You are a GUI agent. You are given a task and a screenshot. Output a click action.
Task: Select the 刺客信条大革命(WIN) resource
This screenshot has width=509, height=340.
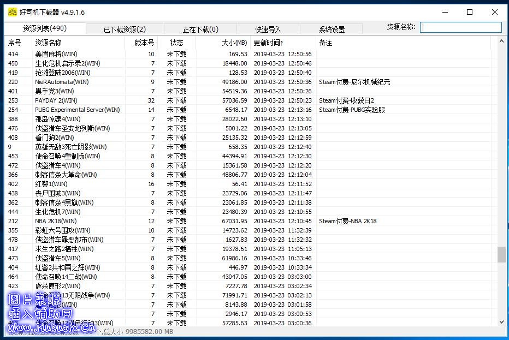(247, 175)
